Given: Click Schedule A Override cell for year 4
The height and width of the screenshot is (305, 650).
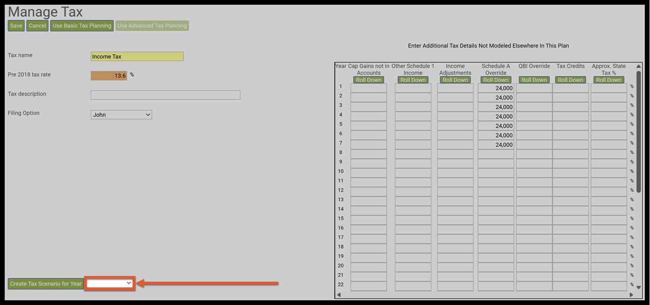Looking at the screenshot, I should (496, 116).
